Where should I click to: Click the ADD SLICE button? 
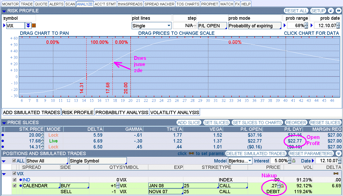point(189,123)
